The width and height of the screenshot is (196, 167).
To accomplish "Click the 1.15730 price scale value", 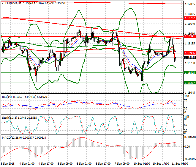I will [x=190, y=63].
